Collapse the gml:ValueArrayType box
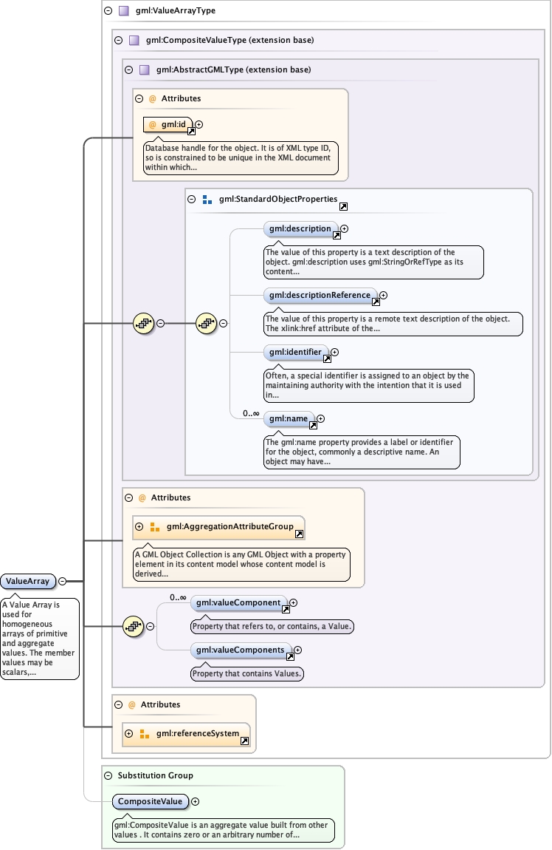552x850 pixels. 108,11
